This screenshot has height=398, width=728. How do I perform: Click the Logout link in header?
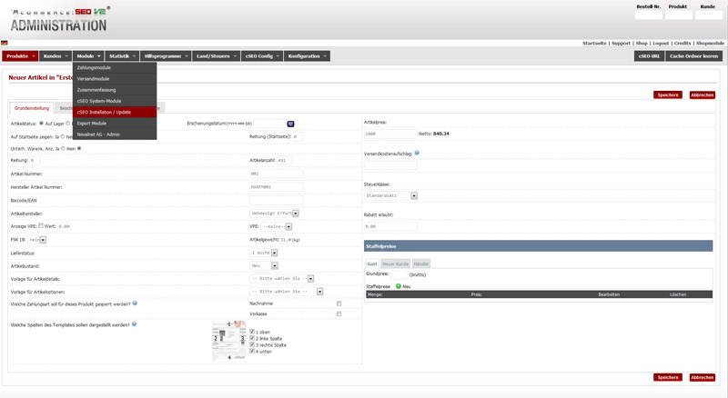(661, 43)
